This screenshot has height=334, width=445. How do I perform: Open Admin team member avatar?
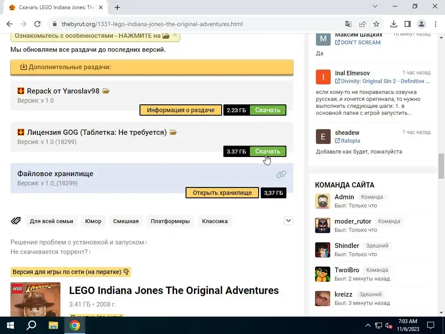click(323, 201)
